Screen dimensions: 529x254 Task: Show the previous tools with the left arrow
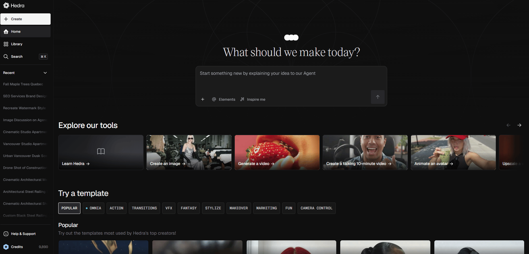coord(509,125)
